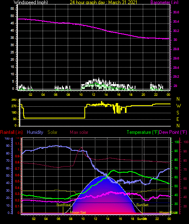
Task: Click the Moon Rise marker label
Action: [x=168, y=212]
